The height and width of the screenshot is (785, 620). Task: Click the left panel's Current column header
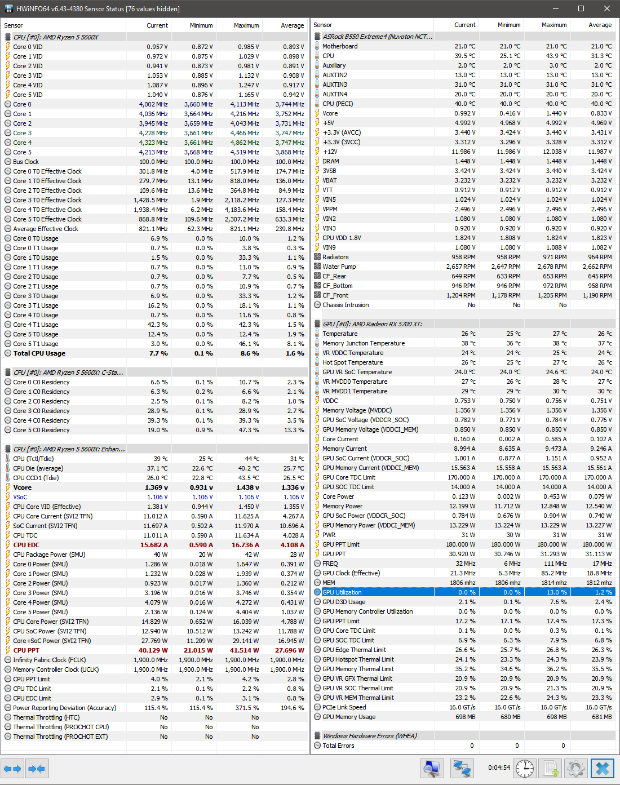(149, 25)
